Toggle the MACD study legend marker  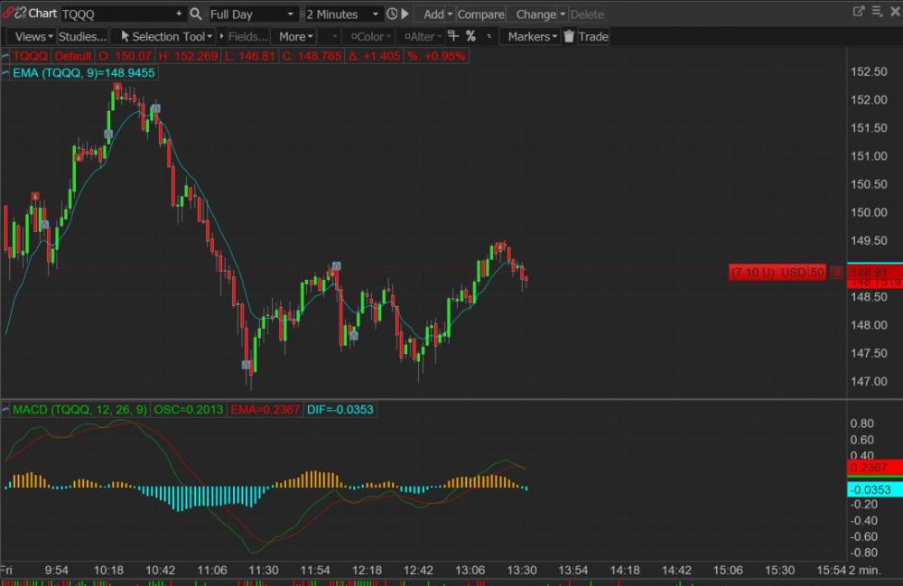(x=6, y=409)
